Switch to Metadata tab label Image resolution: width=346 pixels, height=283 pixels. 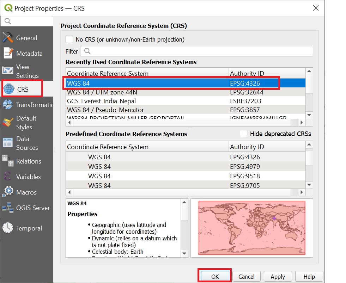(29, 53)
